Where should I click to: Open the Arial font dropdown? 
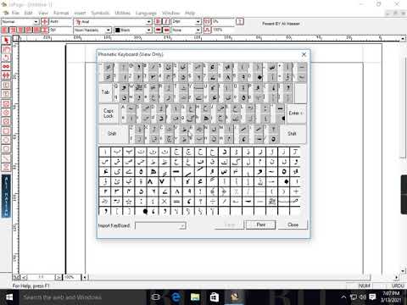tap(148, 22)
